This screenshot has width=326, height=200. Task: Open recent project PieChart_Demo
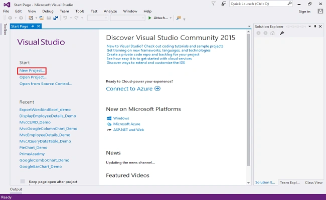click(33, 147)
